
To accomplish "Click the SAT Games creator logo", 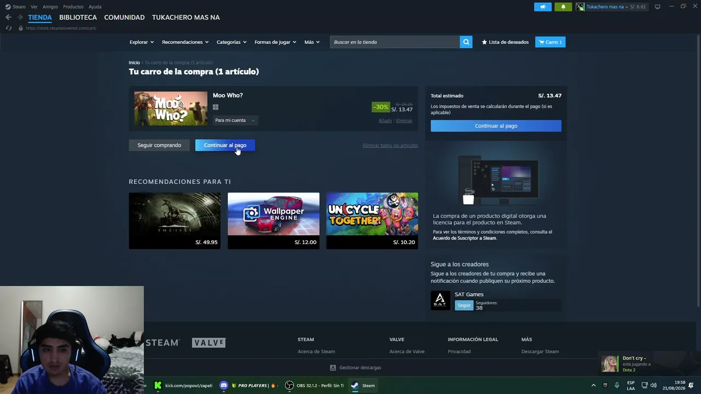I will point(440,300).
